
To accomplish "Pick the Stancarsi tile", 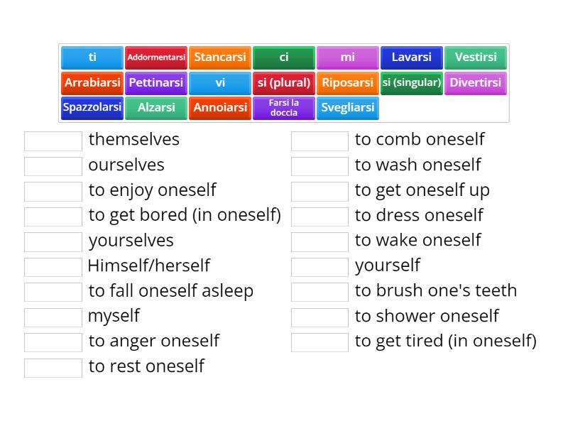I will (x=220, y=58).
